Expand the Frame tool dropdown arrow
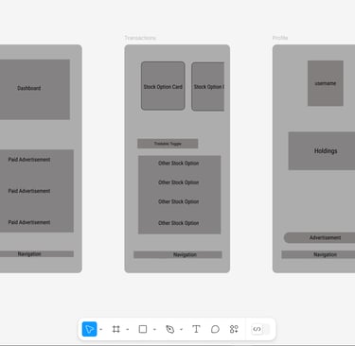Image resolution: width=355 pixels, height=346 pixels. [x=128, y=330]
